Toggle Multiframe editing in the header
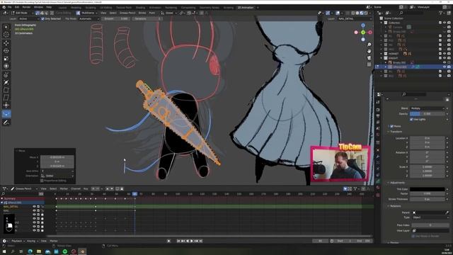This screenshot has height=255, width=453. [78, 13]
